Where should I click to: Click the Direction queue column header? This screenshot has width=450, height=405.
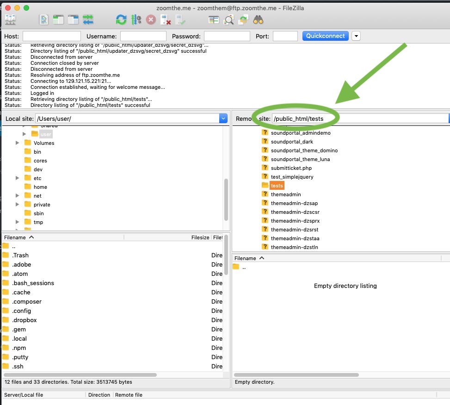pyautogui.click(x=99, y=395)
